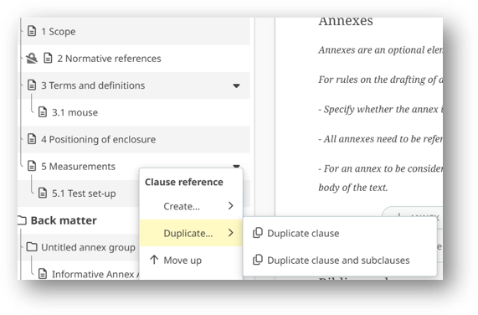The image size is (478, 315).
Task: Click document icon next to 2 Normative references
Action: [48, 58]
